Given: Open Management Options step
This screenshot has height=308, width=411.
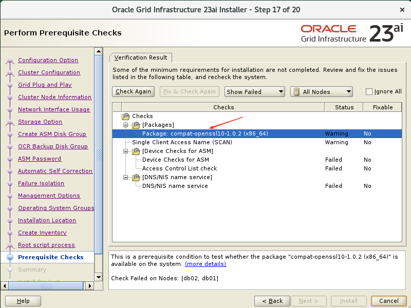Looking at the screenshot, I should tap(49, 196).
